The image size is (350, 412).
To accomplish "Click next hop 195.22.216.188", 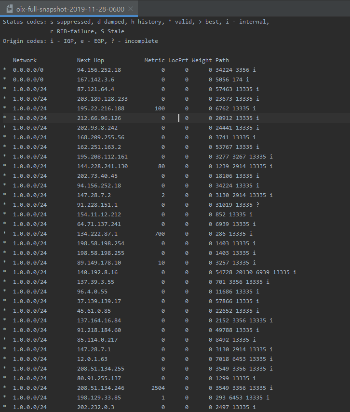I will click(101, 108).
